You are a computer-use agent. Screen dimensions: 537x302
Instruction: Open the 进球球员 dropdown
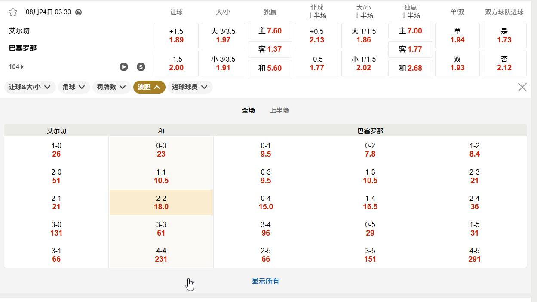coord(190,87)
